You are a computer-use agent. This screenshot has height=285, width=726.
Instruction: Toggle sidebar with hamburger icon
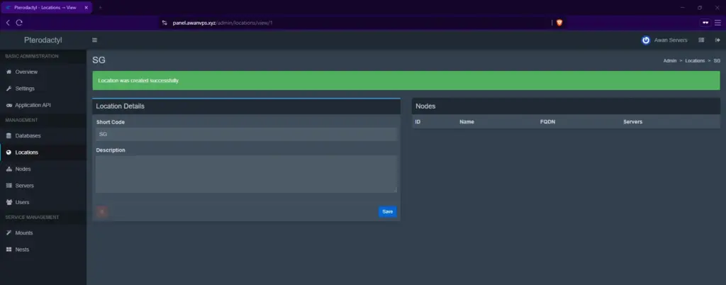point(94,40)
